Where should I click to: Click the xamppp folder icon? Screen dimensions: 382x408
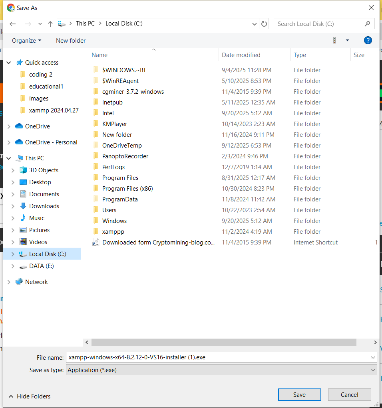click(x=96, y=232)
